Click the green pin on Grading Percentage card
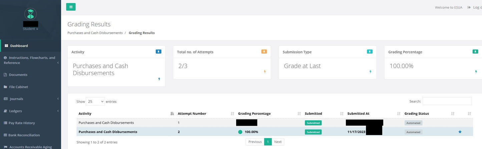 475,52
